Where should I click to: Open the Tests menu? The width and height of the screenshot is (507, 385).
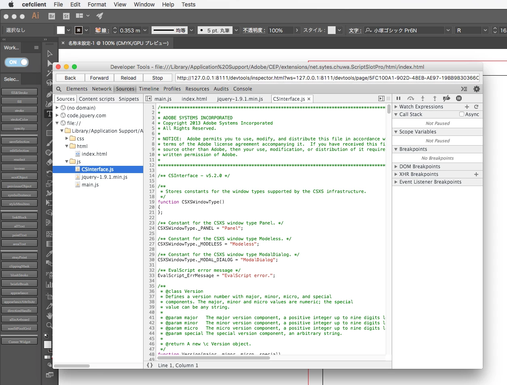coord(188,4)
